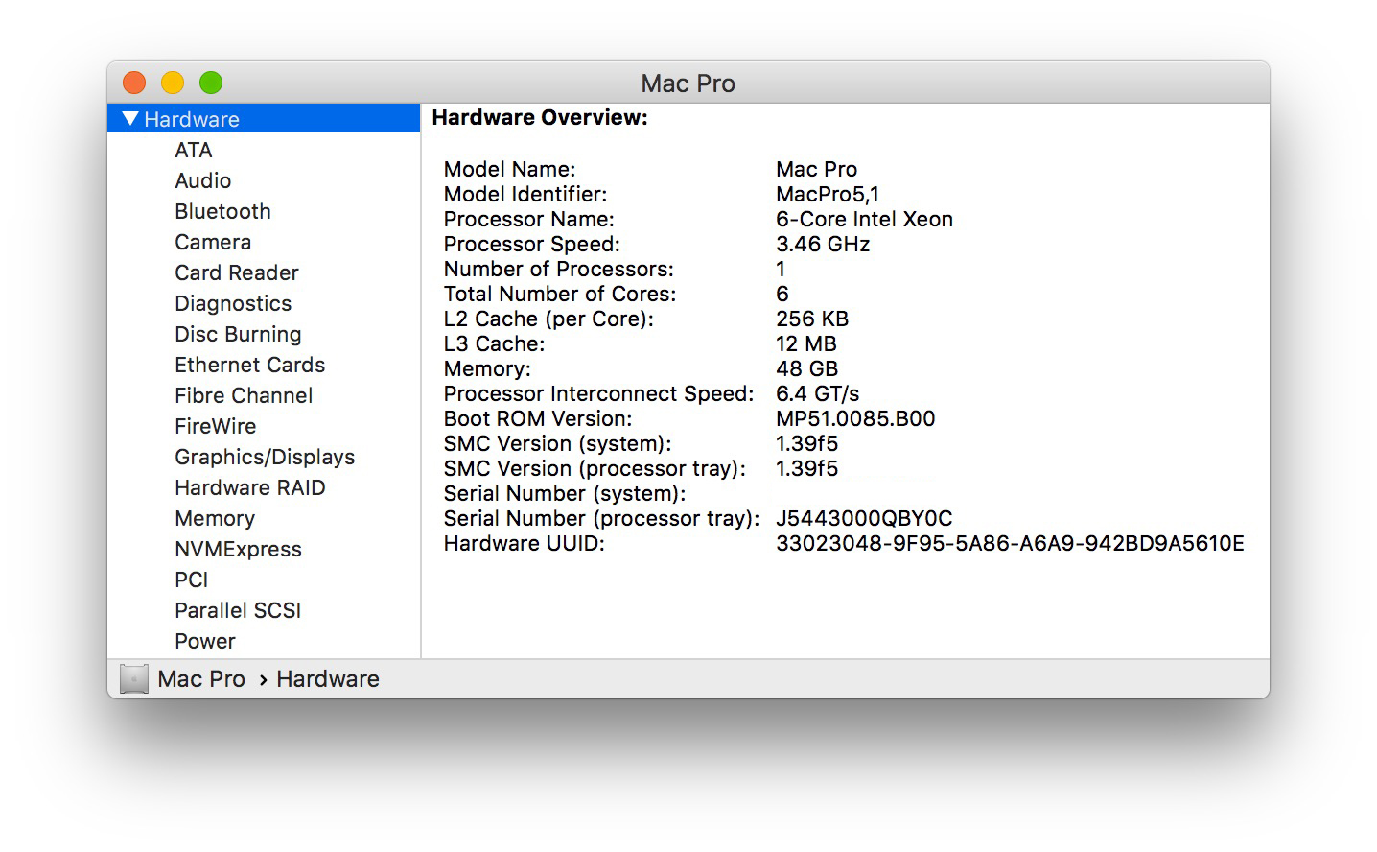The image size is (1377, 852).
Task: Select the Hardware category in sidebar
Action: [264, 119]
